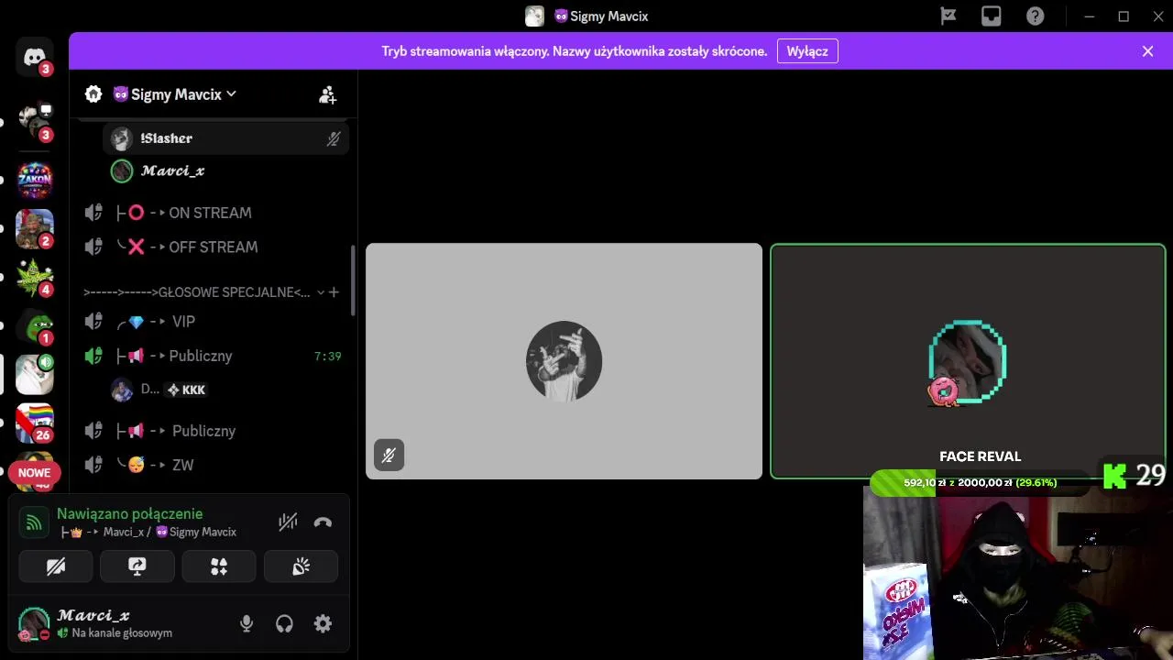Click the muted user video tile
The width and height of the screenshot is (1173, 660).
(564, 361)
